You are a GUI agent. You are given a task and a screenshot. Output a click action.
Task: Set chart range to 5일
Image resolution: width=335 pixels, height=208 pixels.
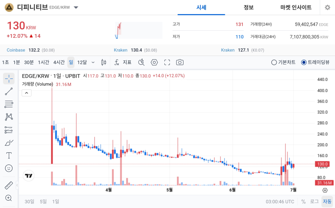[43, 202]
